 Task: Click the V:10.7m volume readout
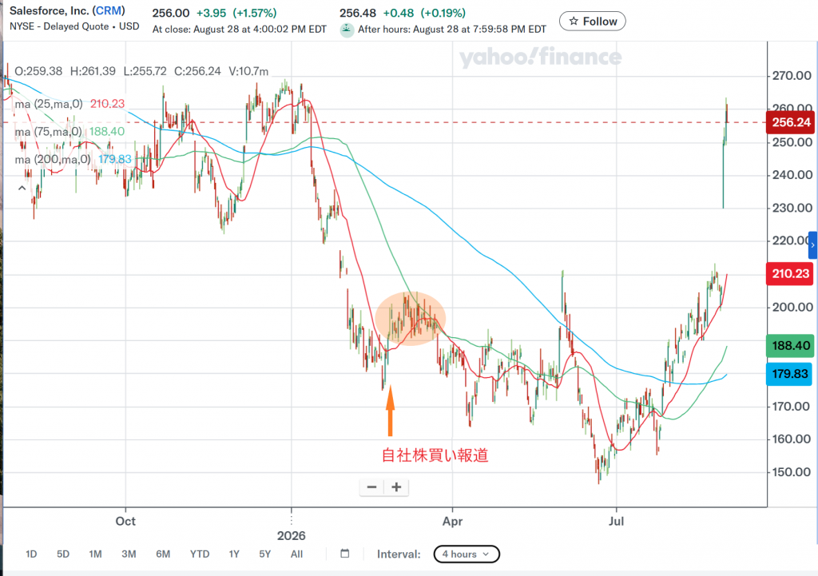point(248,71)
